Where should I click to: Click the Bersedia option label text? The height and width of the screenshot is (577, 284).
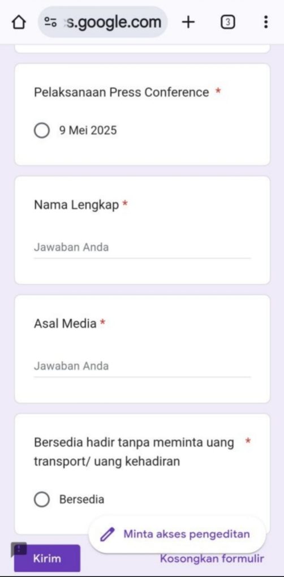click(x=81, y=500)
